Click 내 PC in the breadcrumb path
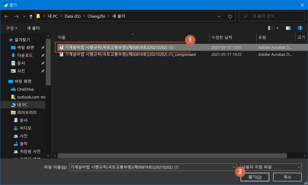Viewport: 308px width, 185px height. 53,16
